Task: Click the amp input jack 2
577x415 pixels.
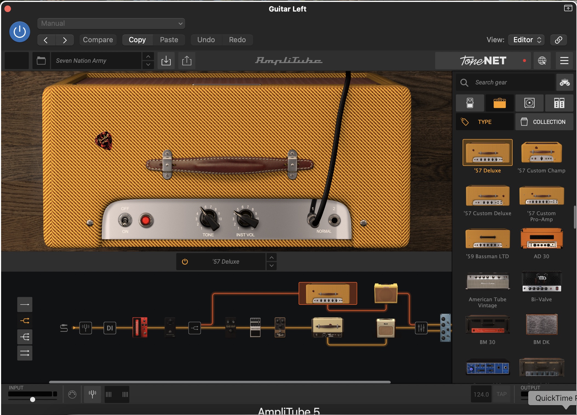Action: [334, 220]
